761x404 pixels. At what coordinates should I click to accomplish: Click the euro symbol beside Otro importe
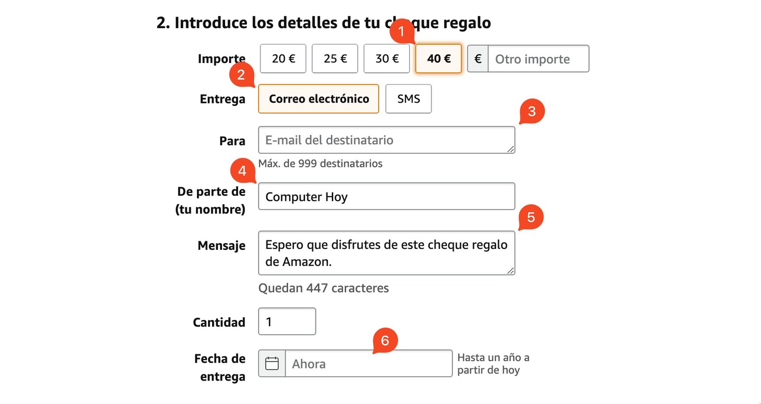pos(478,59)
